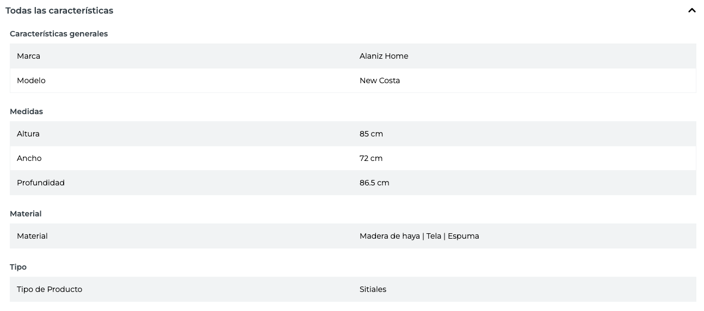The height and width of the screenshot is (311, 704).
Task: Click the "Todas las características" header title
Action: 59,10
